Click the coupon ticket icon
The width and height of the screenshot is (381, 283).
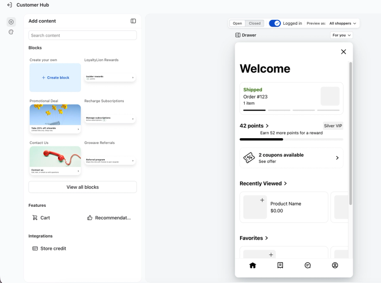pyautogui.click(x=249, y=158)
